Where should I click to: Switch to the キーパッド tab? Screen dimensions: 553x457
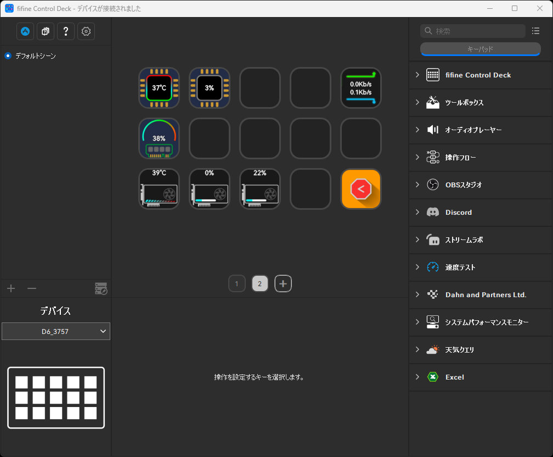click(480, 49)
